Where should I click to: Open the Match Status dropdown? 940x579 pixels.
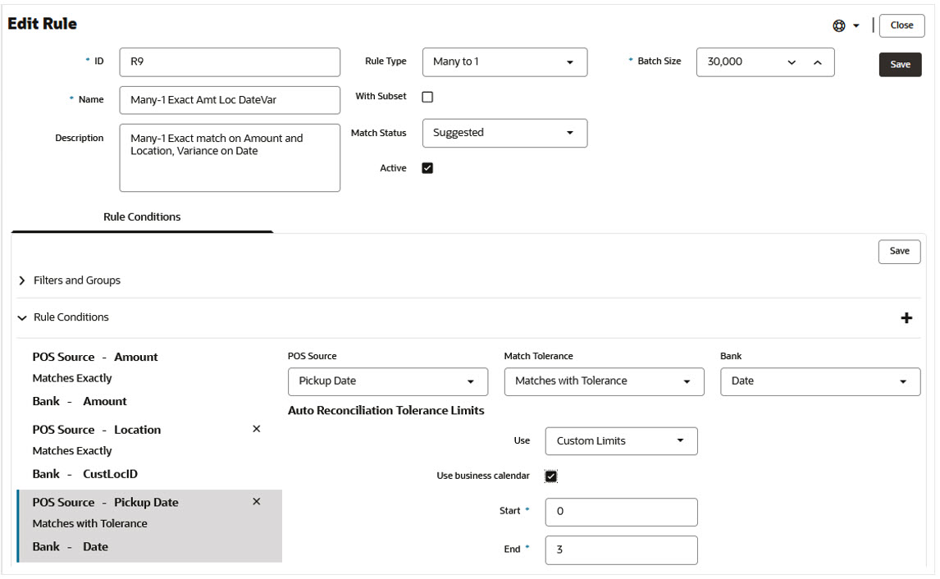[504, 133]
